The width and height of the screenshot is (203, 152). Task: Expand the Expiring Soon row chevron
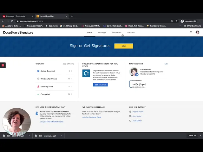(x=72, y=86)
